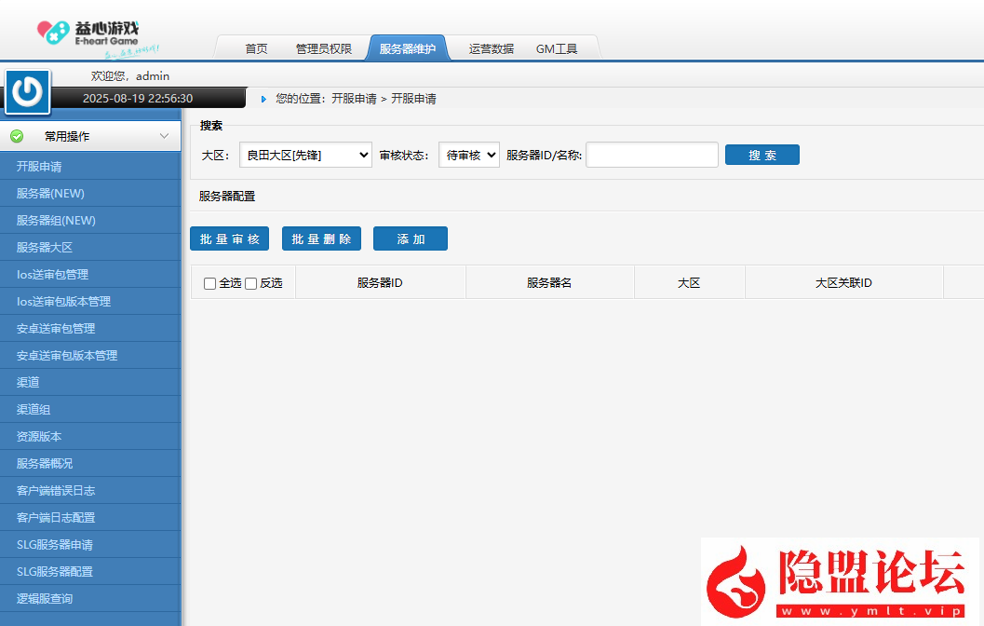Viewport: 984px width, 626px height.
Task: Check the 全选 checkbox
Action: coord(209,283)
